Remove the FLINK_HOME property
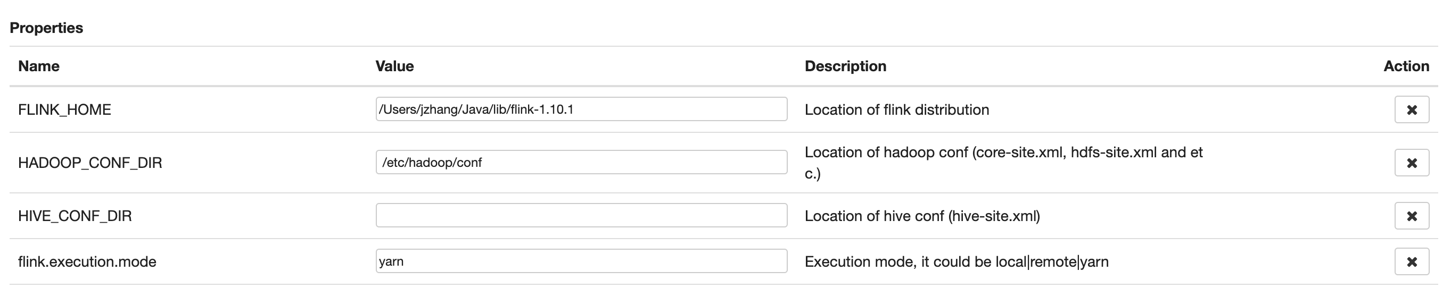Screen dimensions: 1451x288 coord(1411,109)
